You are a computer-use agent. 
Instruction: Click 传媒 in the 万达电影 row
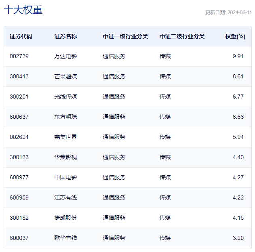[165, 56]
